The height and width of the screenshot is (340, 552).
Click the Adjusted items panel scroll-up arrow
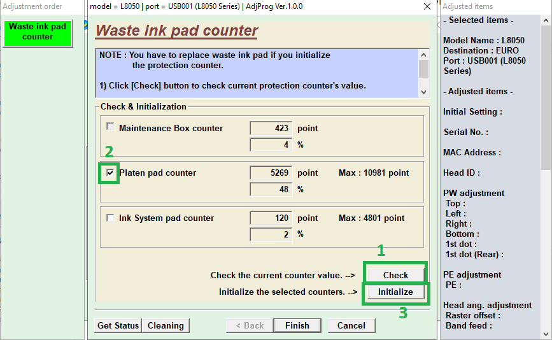546,21
